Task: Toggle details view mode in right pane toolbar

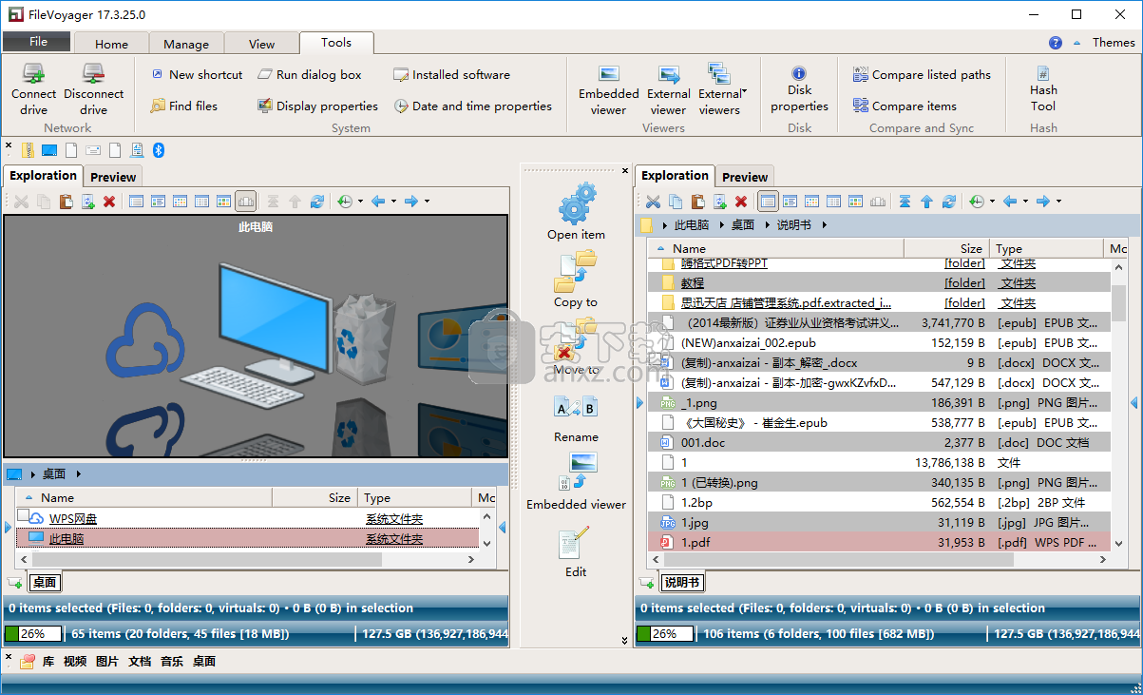Action: (769, 202)
